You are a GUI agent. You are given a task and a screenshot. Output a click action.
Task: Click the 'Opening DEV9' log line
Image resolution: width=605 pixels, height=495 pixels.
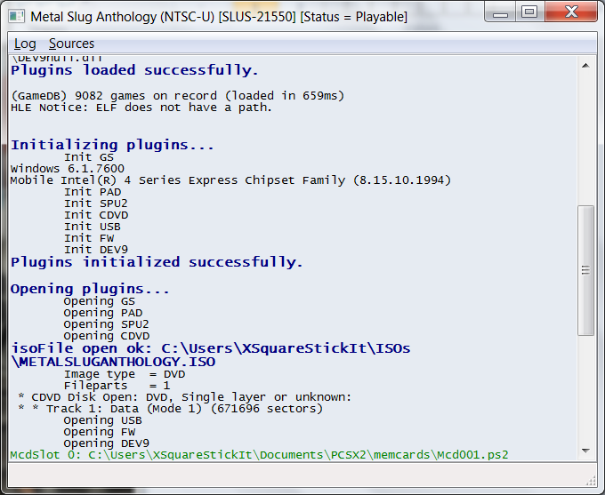click(106, 443)
